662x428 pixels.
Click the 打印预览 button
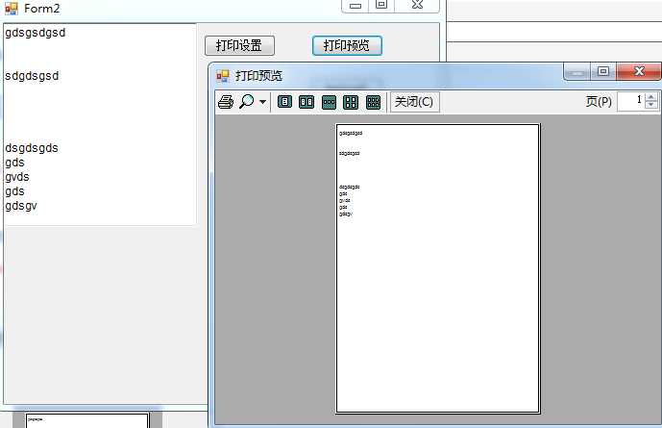point(347,46)
